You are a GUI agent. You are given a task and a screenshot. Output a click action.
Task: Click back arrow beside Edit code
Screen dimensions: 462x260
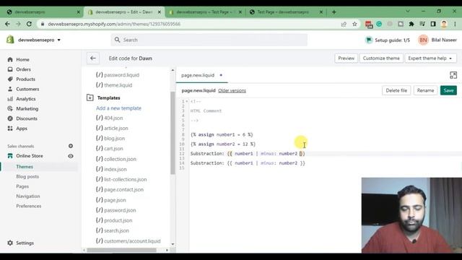pos(93,58)
